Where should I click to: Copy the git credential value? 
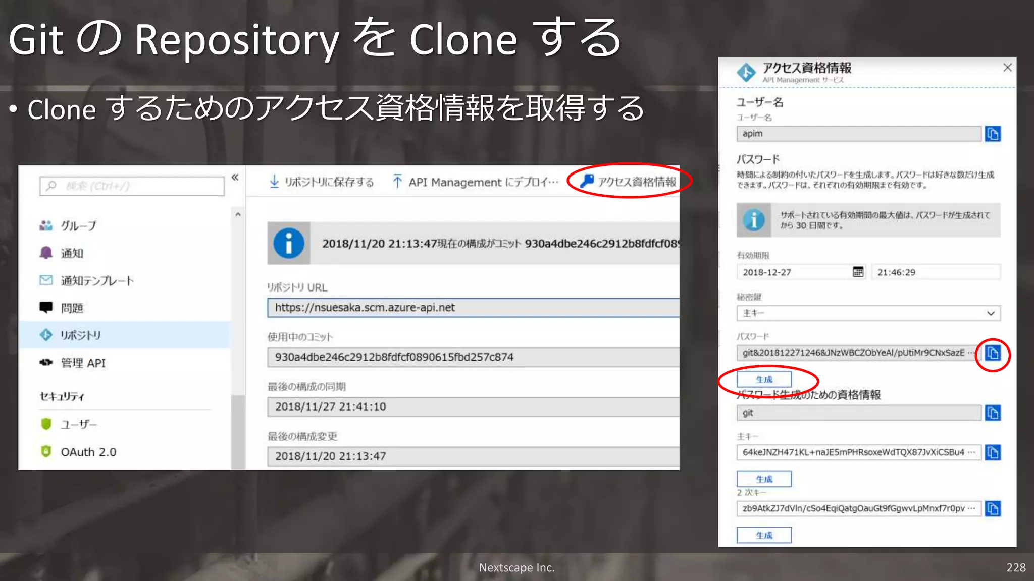coord(993,413)
